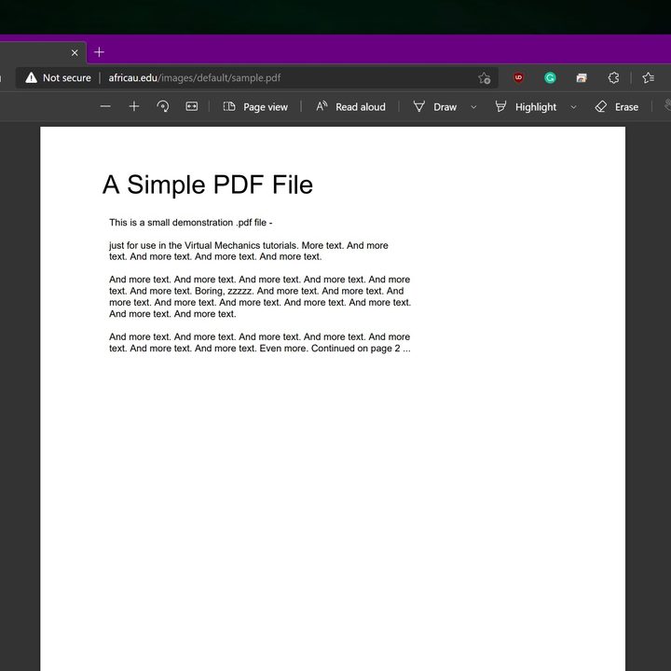
Task: Start Read aloud
Action: click(350, 107)
